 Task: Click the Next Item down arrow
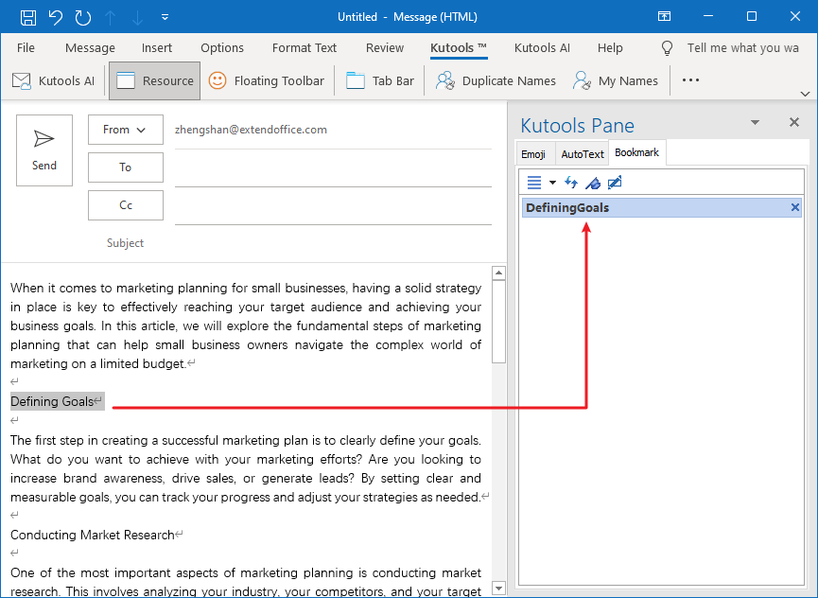click(x=137, y=17)
